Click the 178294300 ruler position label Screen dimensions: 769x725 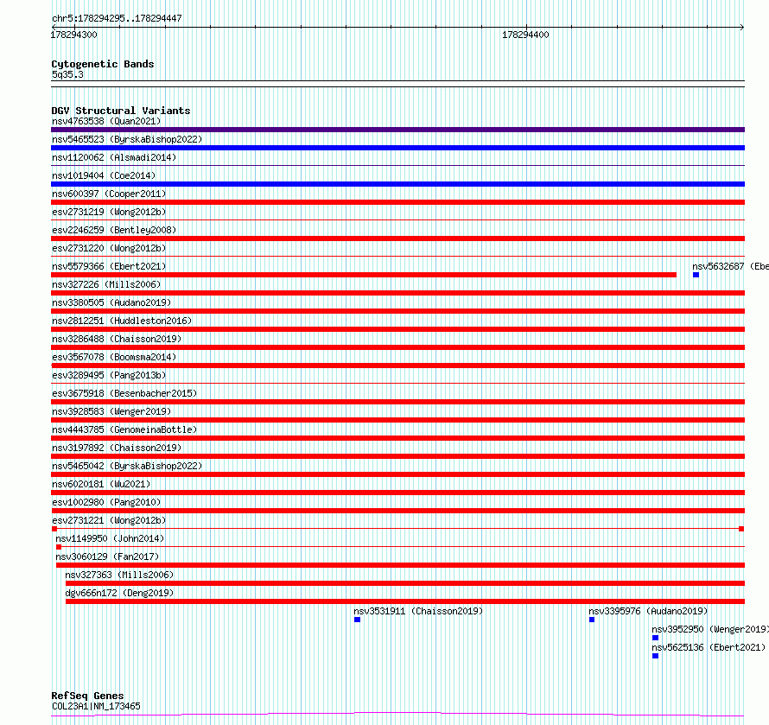tap(73, 35)
